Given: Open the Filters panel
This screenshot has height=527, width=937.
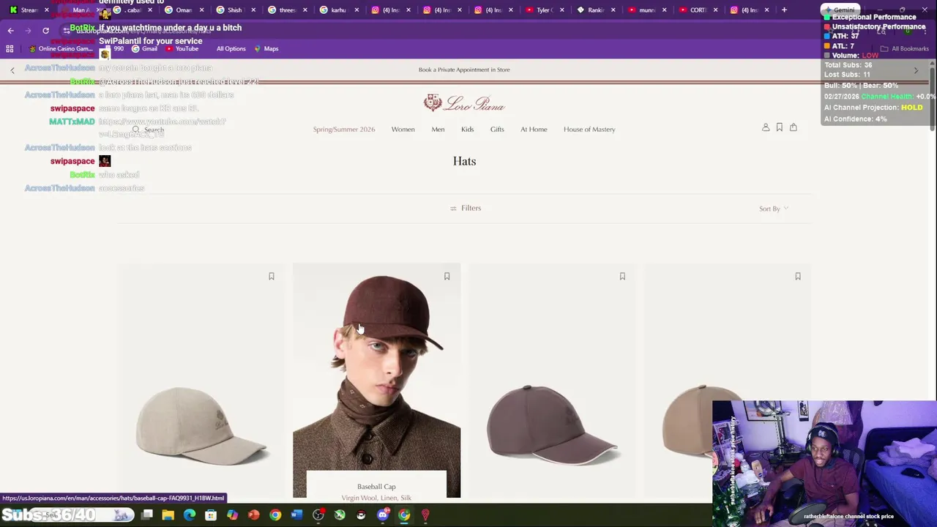Looking at the screenshot, I should [466, 208].
